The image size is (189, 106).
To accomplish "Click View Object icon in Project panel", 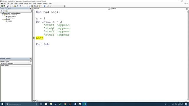I will [x=4, y=11].
